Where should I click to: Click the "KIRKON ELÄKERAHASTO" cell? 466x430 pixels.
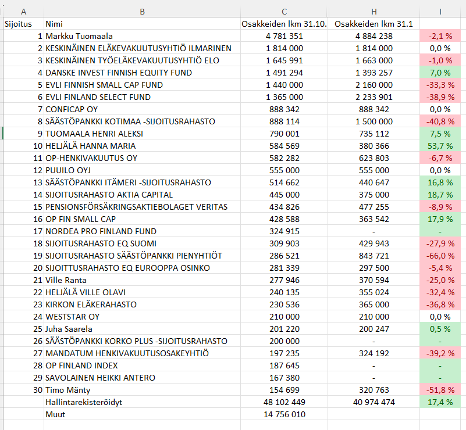(x=142, y=304)
